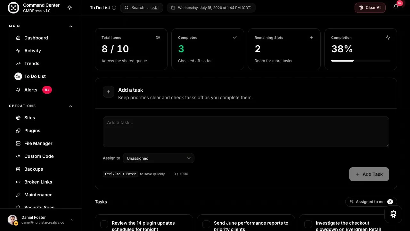Click the Command Center logo icon
Screen dimensions: 410x231
pos(13,8)
